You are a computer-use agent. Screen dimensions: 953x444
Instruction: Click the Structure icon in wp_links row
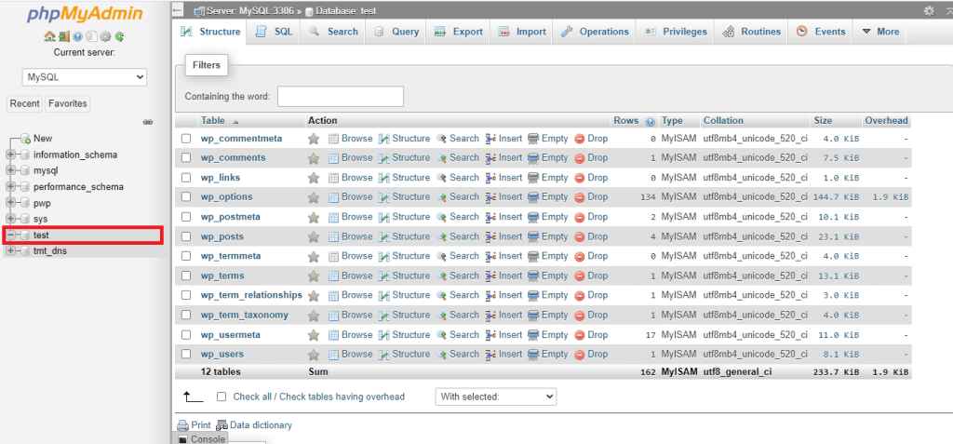coord(383,178)
